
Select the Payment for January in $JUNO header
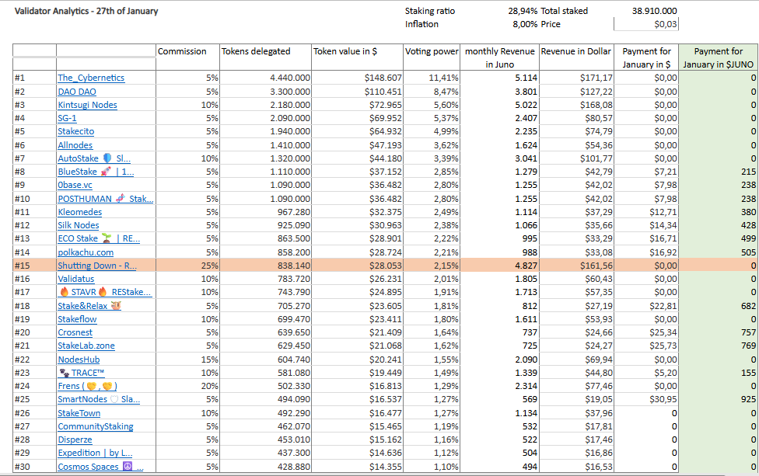click(x=718, y=58)
